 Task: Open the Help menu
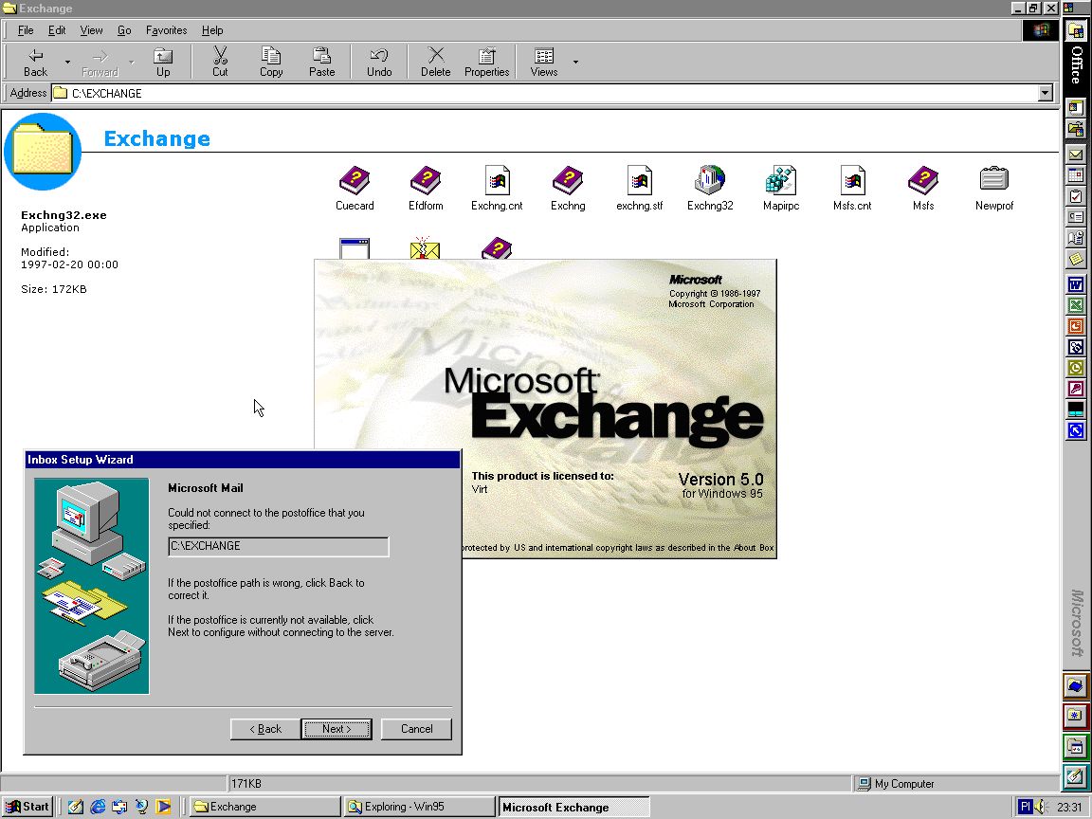point(212,30)
